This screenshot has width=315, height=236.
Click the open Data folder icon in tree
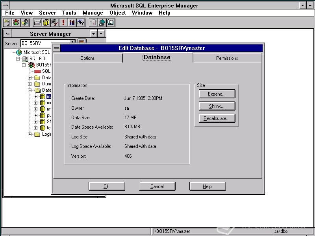(37, 90)
